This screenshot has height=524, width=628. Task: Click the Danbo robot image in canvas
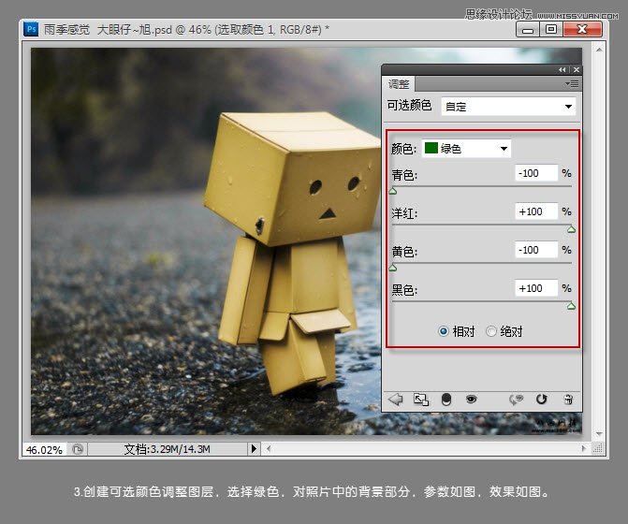292,253
